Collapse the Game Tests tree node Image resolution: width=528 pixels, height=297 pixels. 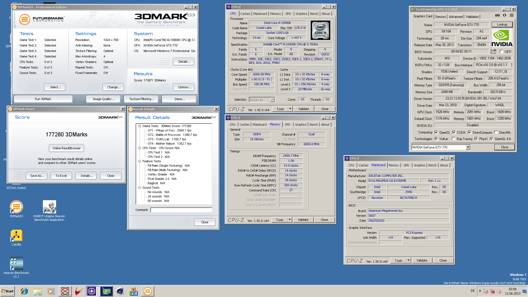[140, 126]
